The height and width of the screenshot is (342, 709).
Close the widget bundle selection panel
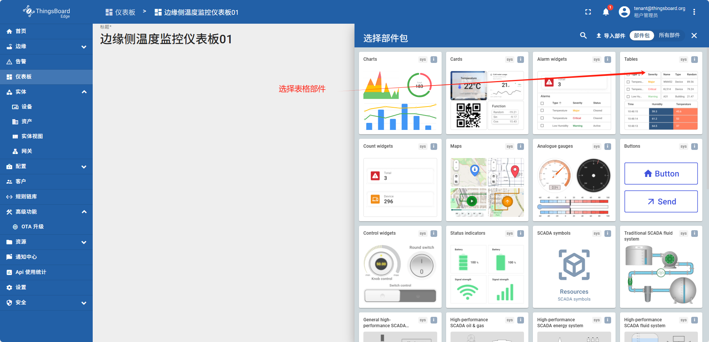tap(694, 36)
